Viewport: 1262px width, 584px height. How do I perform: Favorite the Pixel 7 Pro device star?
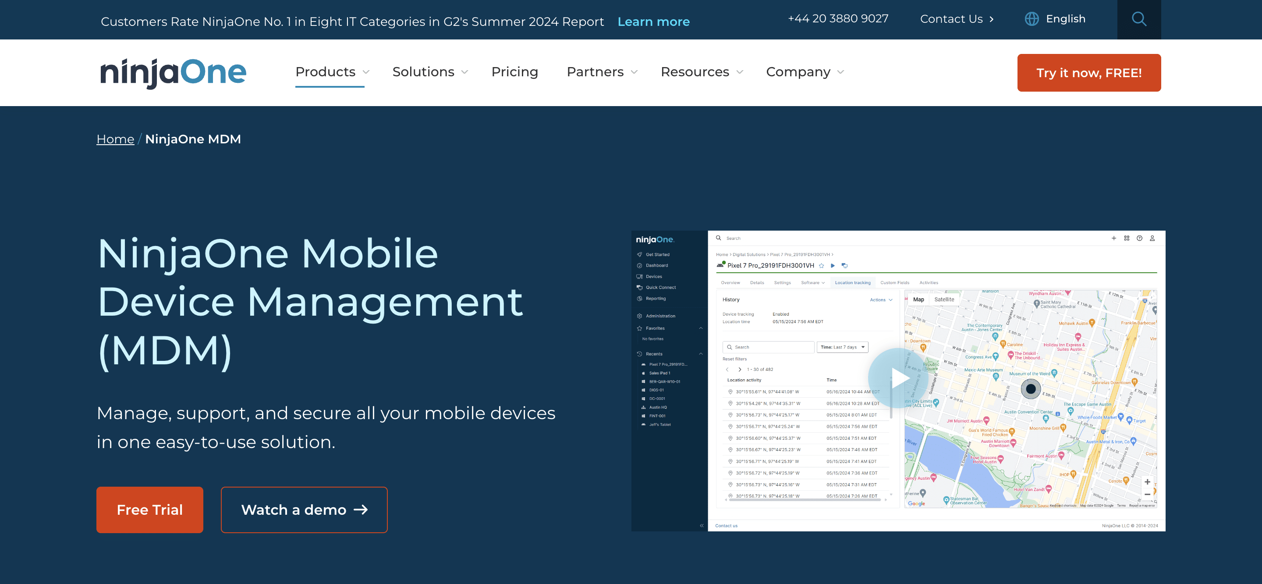pos(822,265)
